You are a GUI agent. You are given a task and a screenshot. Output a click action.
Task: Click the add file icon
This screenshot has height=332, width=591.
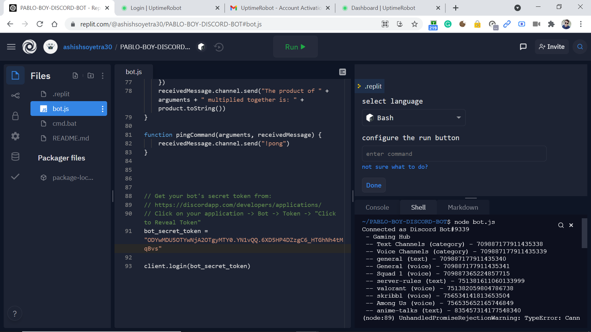pyautogui.click(x=75, y=76)
